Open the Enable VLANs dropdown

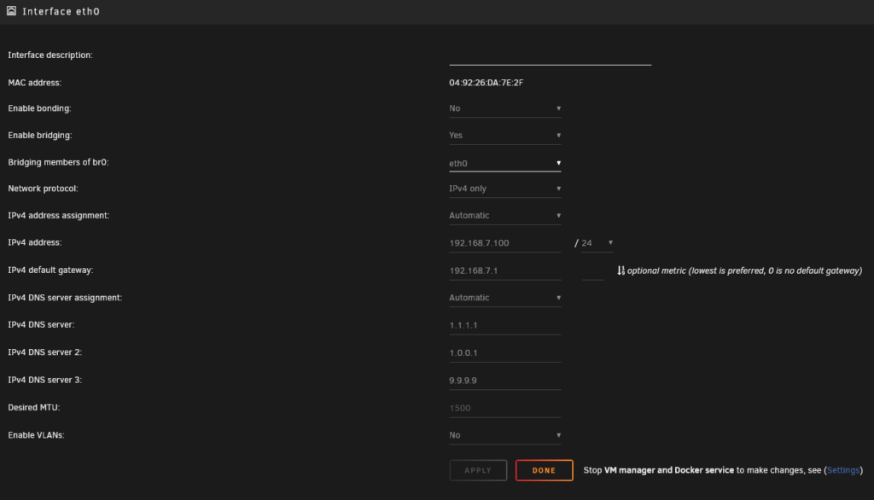pos(505,435)
